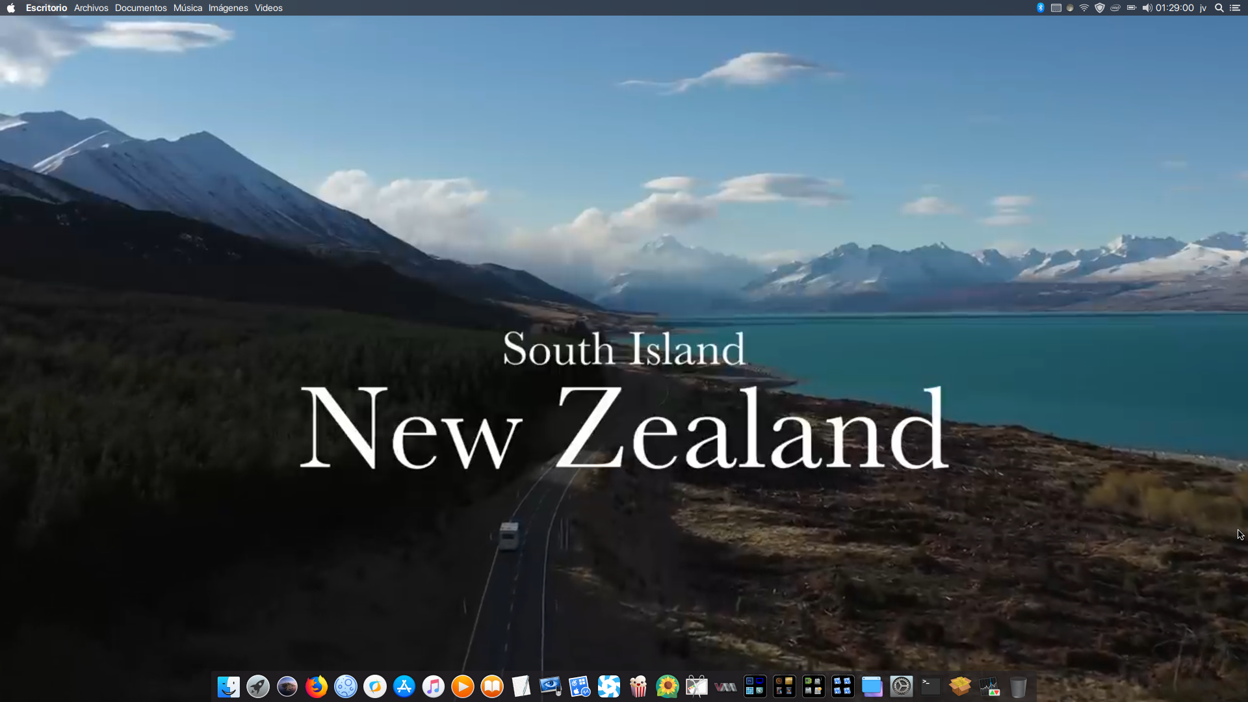Open Spotlight search magnifier
This screenshot has height=702, width=1248.
pyautogui.click(x=1219, y=8)
